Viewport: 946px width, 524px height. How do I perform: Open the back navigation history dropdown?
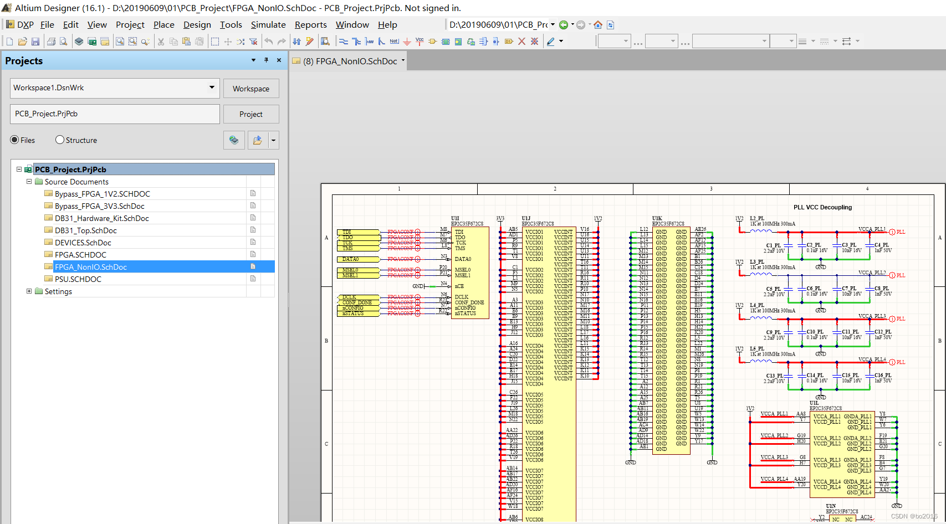tap(572, 25)
